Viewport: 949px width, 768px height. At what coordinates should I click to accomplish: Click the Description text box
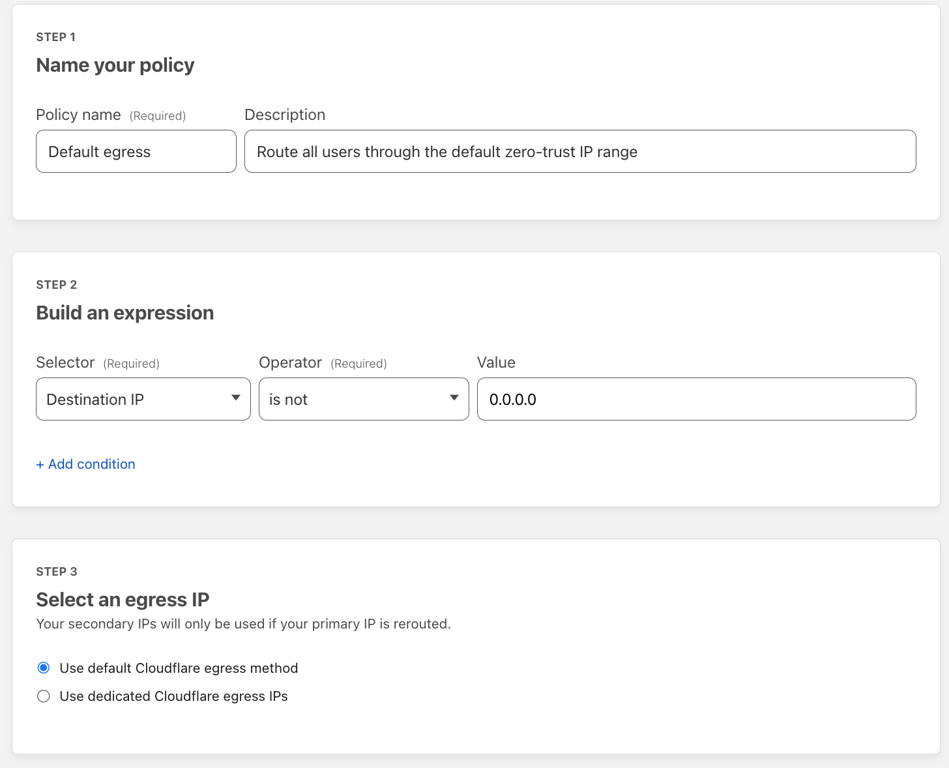coord(580,151)
